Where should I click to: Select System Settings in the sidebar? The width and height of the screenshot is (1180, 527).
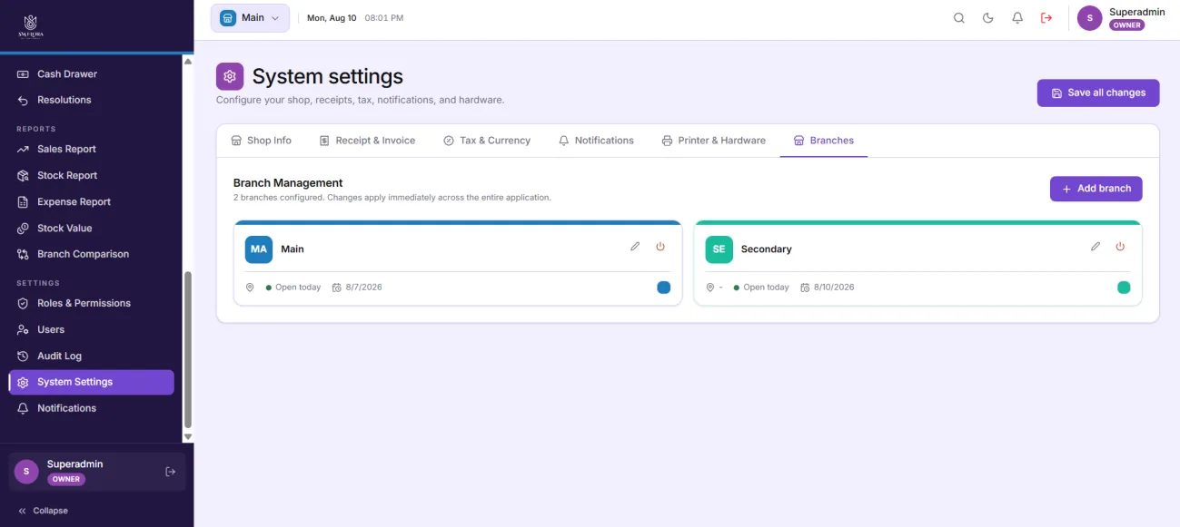(92, 382)
